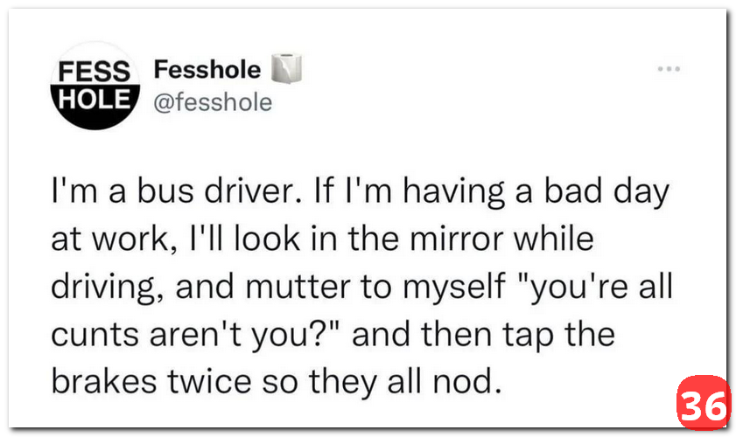The width and height of the screenshot is (736, 437).
Task: Click the digit 3 in the red badge
Action: coord(691,406)
